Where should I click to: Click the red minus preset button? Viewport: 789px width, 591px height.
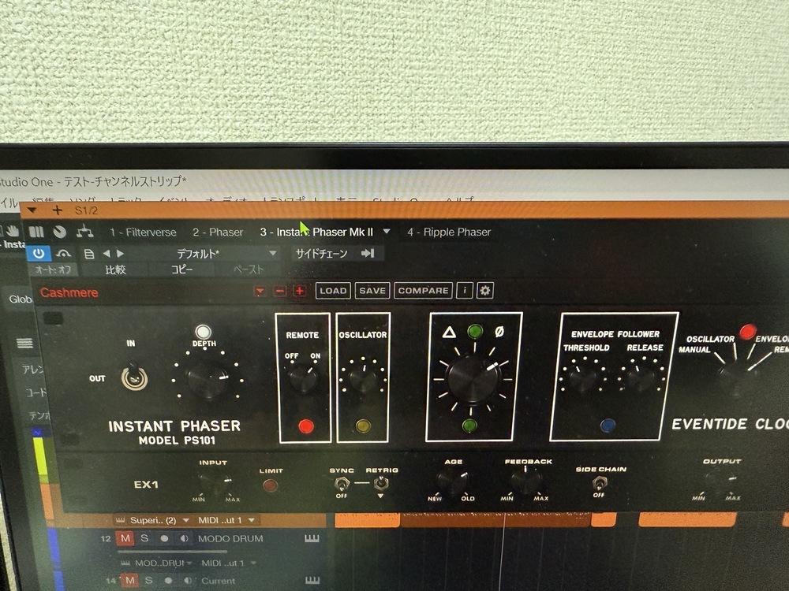point(279,291)
